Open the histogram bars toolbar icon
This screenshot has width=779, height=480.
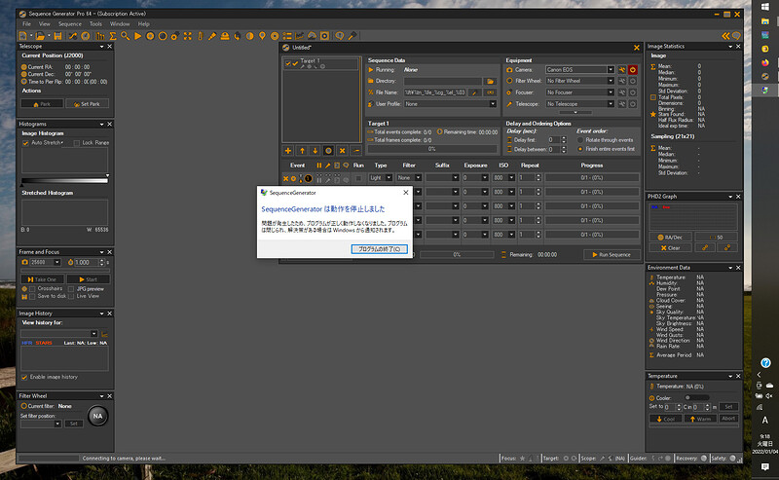pyautogui.click(x=100, y=36)
